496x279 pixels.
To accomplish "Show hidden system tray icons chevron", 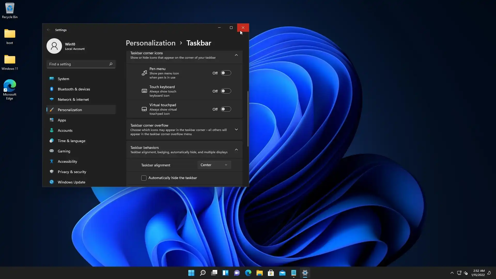I will (452, 273).
